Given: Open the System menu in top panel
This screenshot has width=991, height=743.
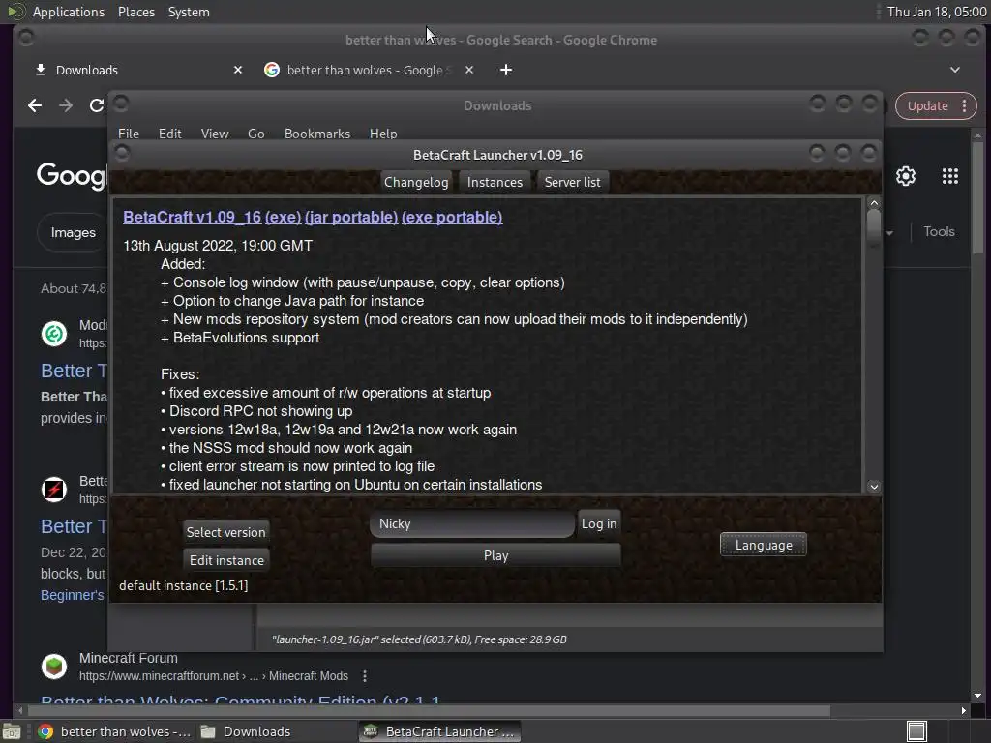Looking at the screenshot, I should [x=189, y=12].
